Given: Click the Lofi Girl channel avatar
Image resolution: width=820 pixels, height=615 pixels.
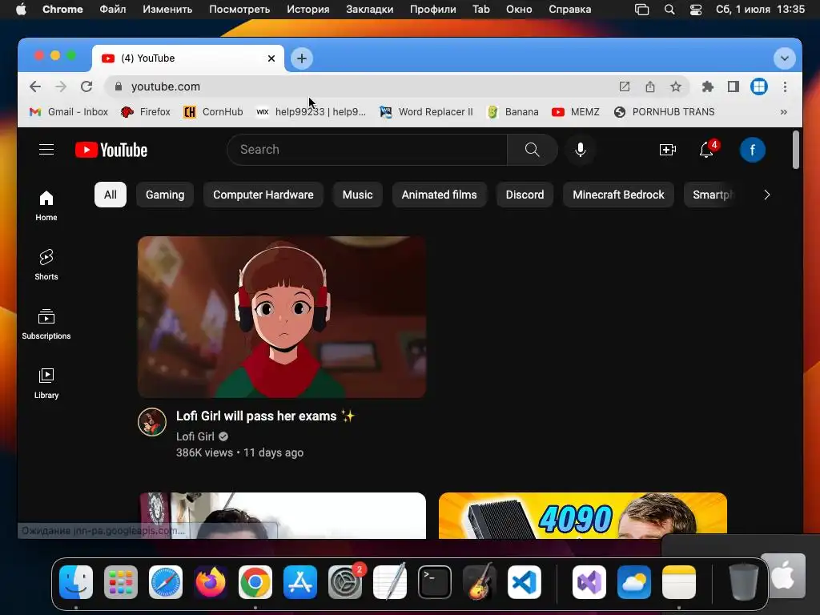Looking at the screenshot, I should pyautogui.click(x=152, y=421).
